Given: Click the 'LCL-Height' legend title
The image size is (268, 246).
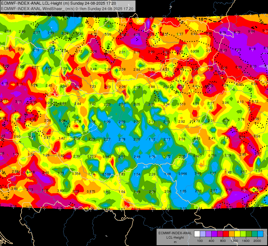Looking at the screenshot, I should click(x=175, y=238).
